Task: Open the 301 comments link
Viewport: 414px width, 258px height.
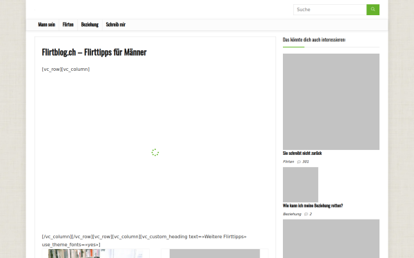Action: (306, 162)
